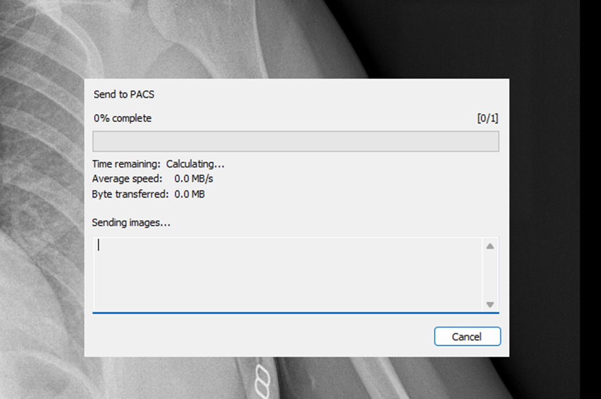Screen dimensions: 601x399
Task: Click the Cancel button
Action: click(467, 336)
